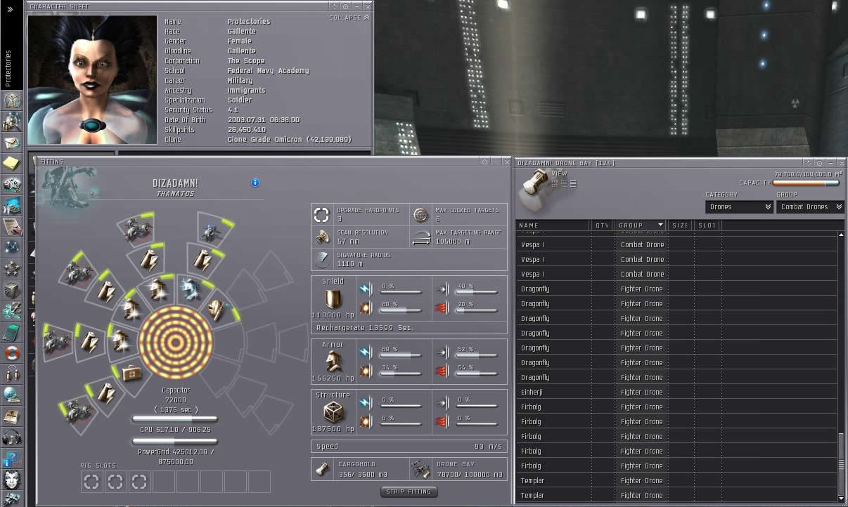Click the capacitor rings in the fitting wheel
848x507 pixels.
tap(175, 343)
